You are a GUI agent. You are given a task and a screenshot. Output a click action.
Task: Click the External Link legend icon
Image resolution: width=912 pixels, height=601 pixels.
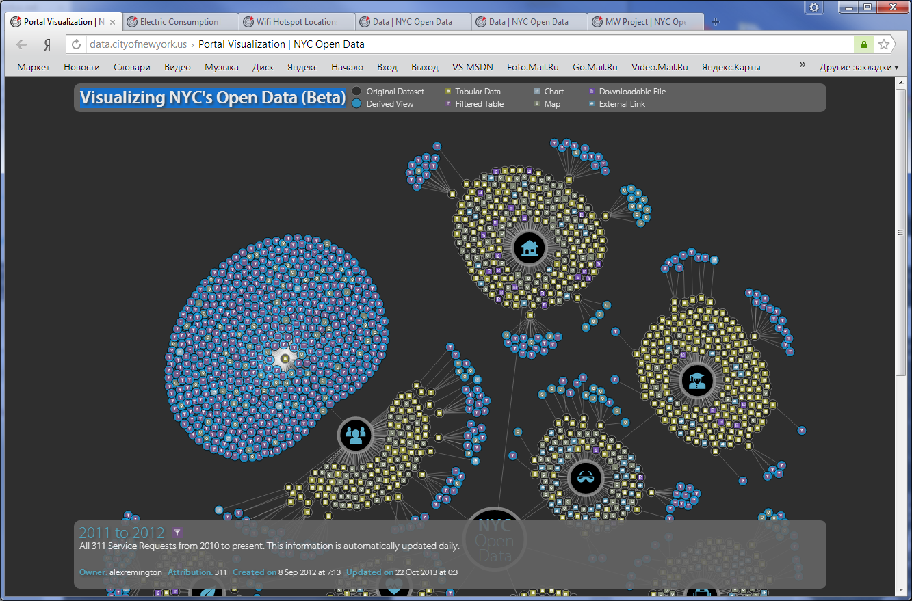592,104
